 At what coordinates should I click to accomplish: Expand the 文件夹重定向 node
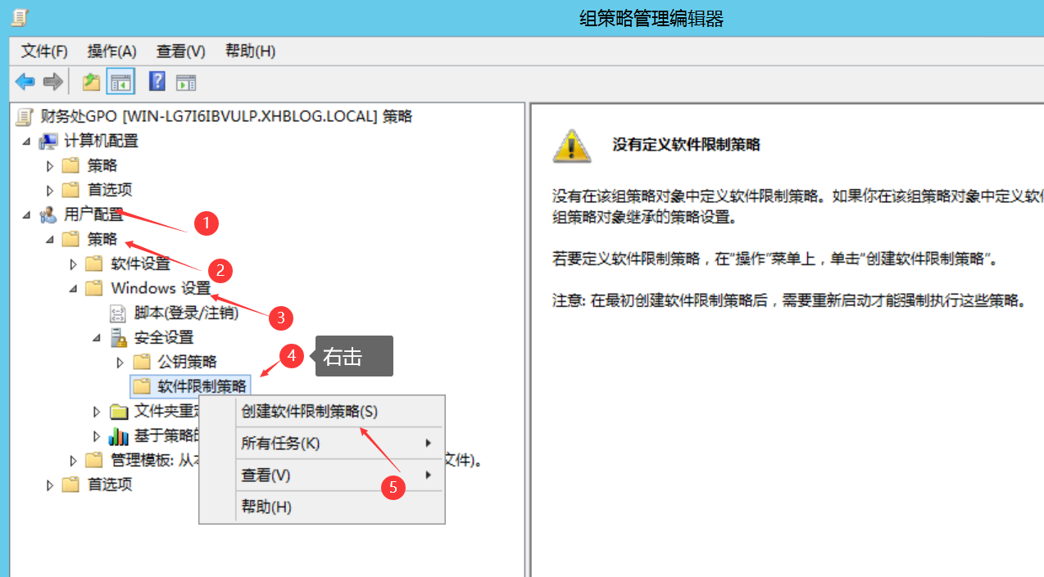(97, 411)
